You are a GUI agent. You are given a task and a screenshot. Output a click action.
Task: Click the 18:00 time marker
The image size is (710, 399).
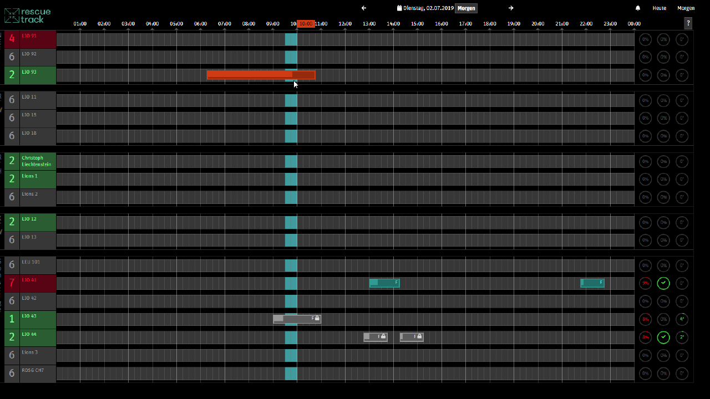[x=490, y=24]
